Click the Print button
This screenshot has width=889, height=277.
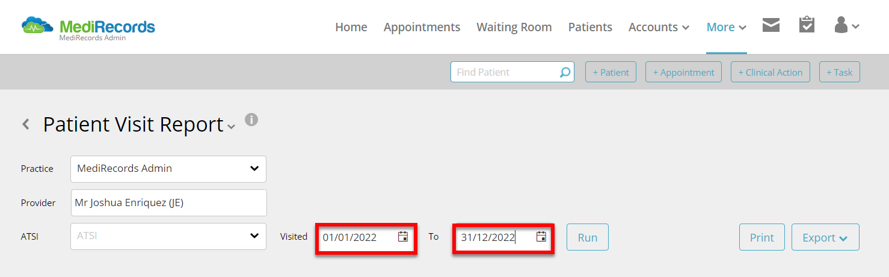point(762,237)
